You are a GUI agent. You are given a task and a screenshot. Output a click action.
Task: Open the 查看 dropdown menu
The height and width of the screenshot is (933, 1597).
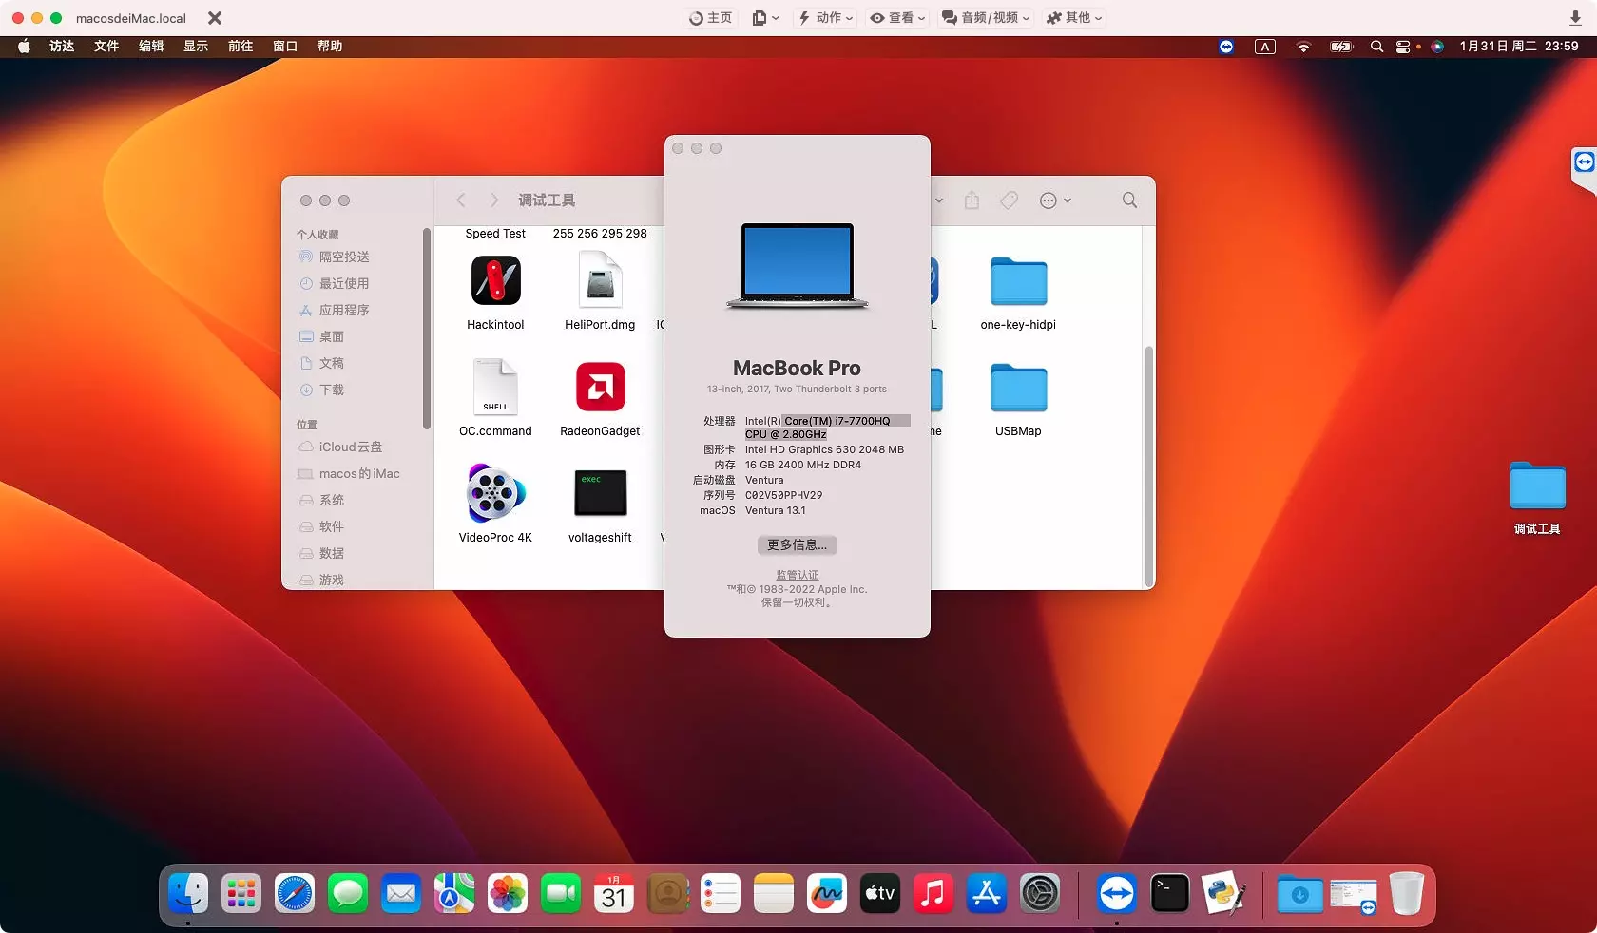(895, 17)
